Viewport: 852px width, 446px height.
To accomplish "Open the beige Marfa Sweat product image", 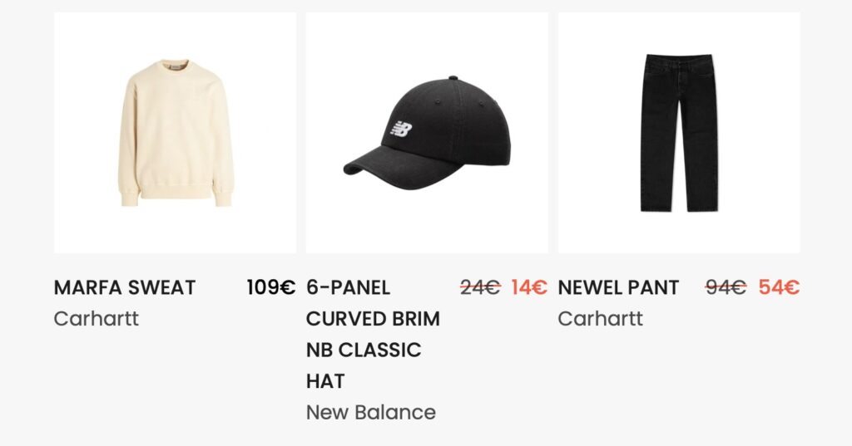I will point(175,133).
